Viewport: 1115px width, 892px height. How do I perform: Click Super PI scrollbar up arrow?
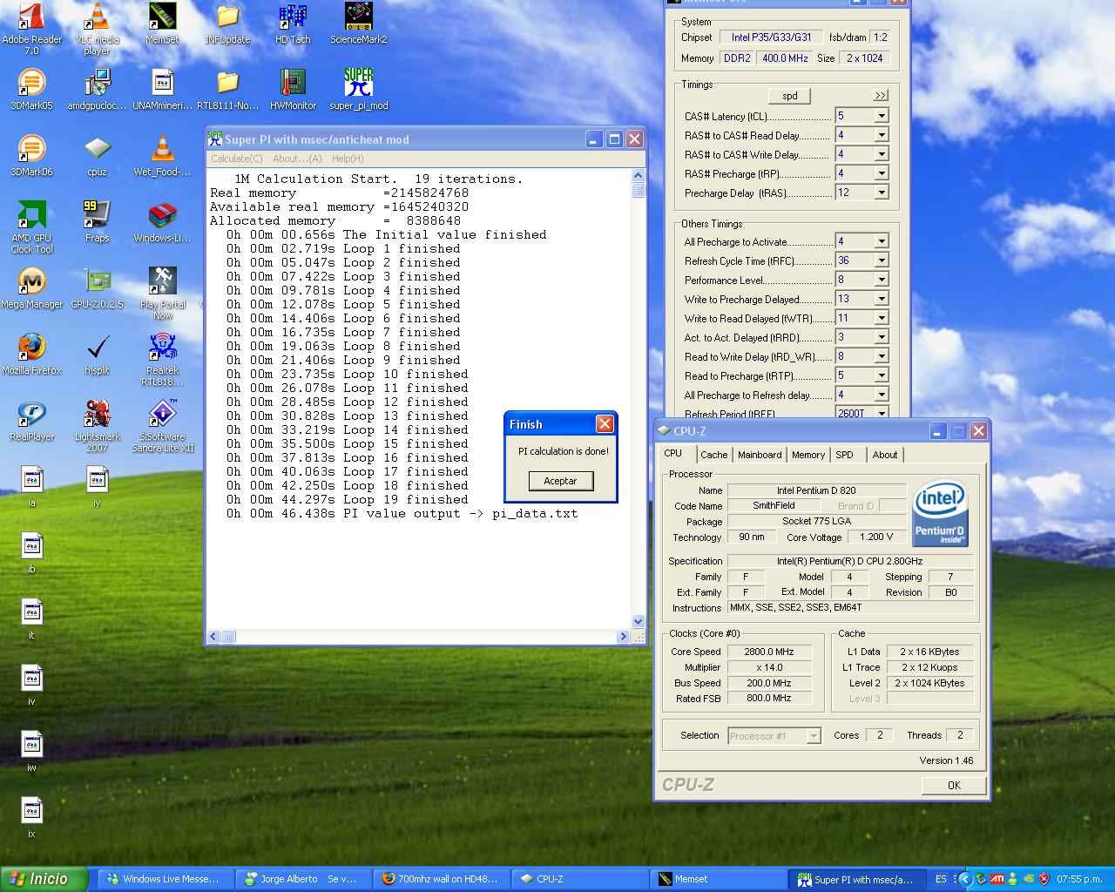tap(638, 176)
